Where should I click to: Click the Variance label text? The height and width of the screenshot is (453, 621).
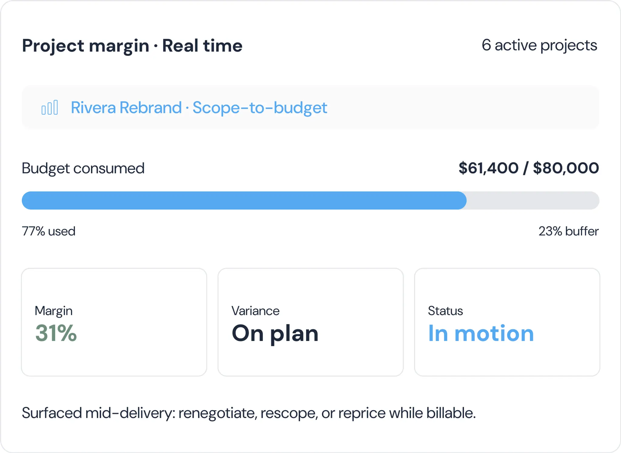click(x=255, y=311)
